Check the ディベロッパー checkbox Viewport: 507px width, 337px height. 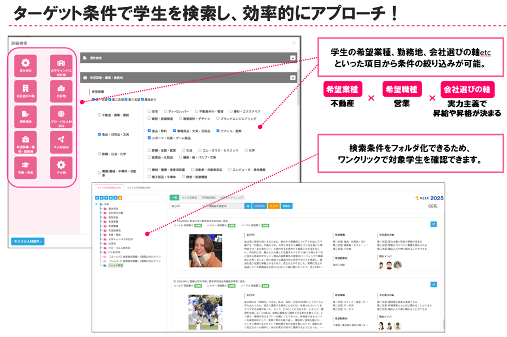click(165, 111)
